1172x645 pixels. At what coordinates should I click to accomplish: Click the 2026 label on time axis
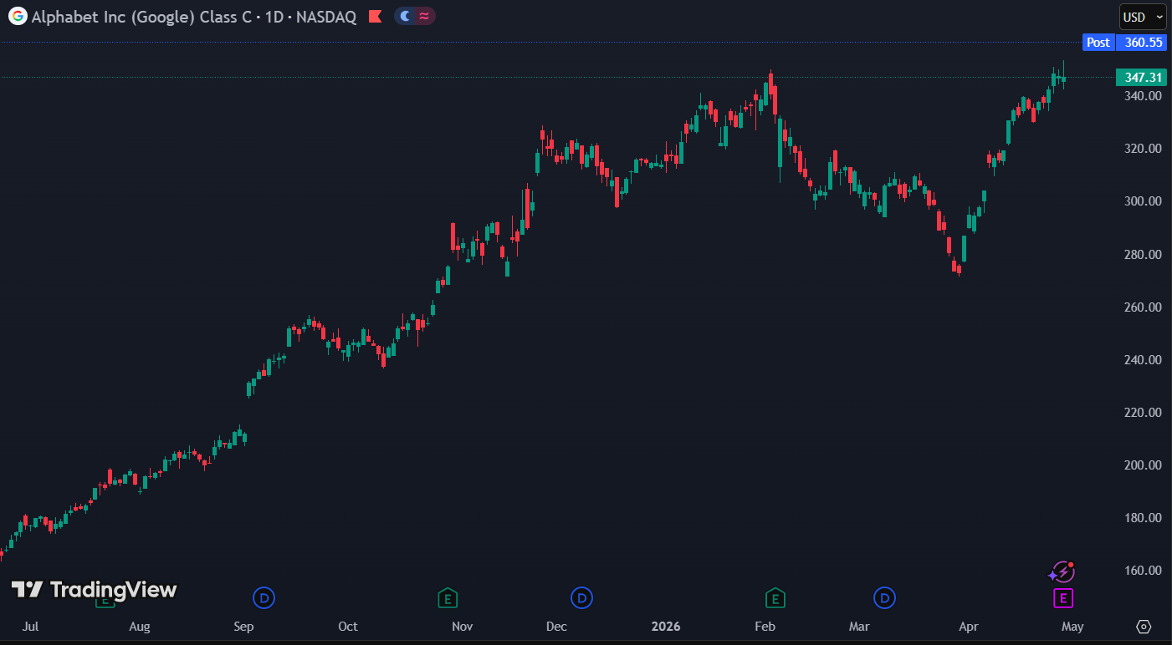click(666, 627)
